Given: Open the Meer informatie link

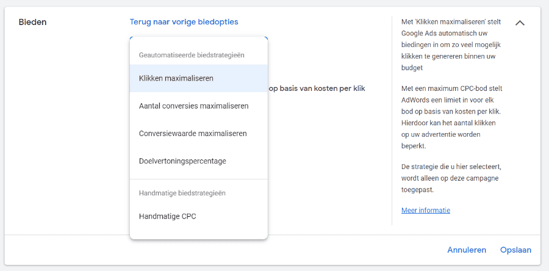Looking at the screenshot, I should (x=426, y=211).
